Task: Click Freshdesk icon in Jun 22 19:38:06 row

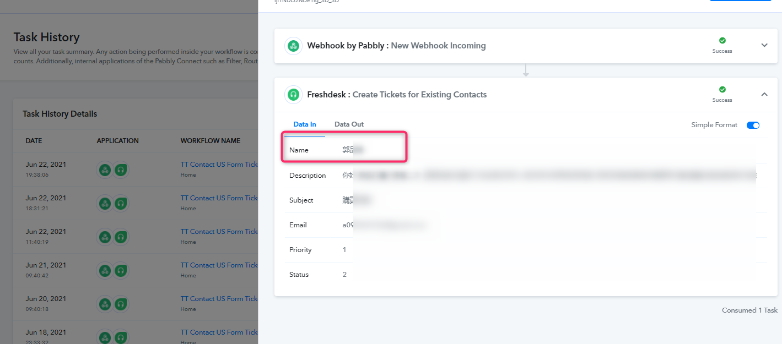Action: coord(121,170)
